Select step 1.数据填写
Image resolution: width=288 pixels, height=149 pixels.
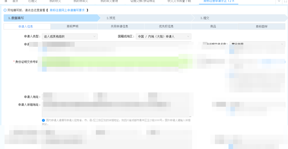[x=52, y=18]
